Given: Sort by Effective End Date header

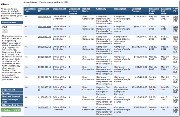Looking at the screenshot, I should click(166, 11).
